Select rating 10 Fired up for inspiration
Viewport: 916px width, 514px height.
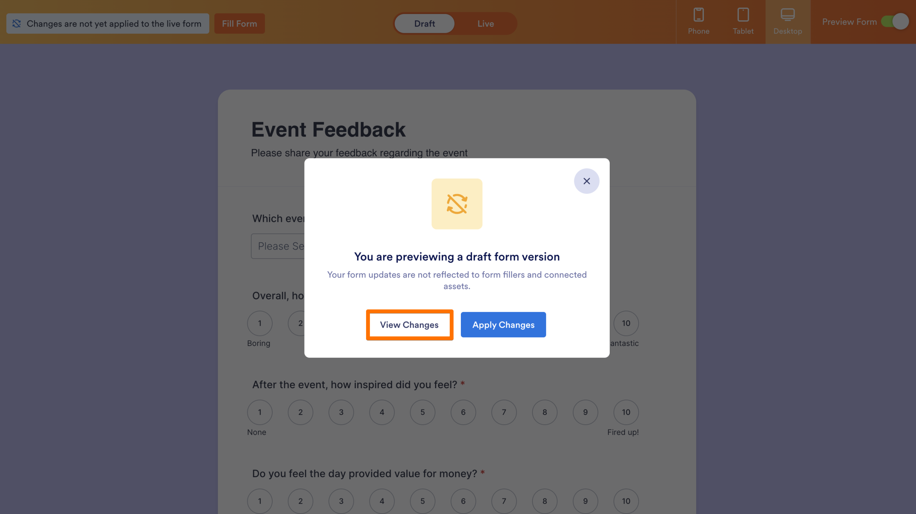(x=625, y=412)
